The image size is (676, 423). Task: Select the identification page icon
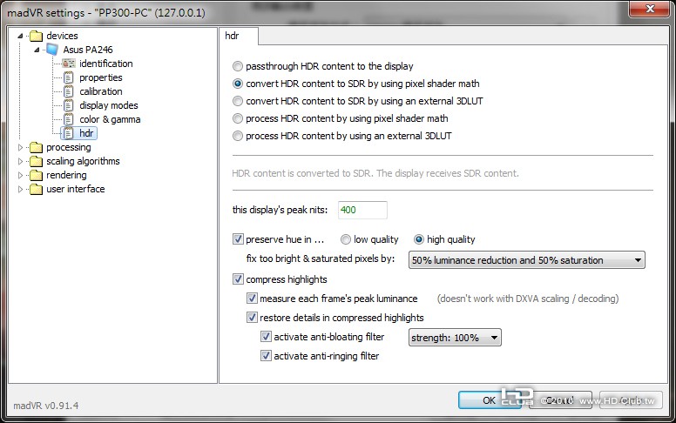tap(69, 64)
